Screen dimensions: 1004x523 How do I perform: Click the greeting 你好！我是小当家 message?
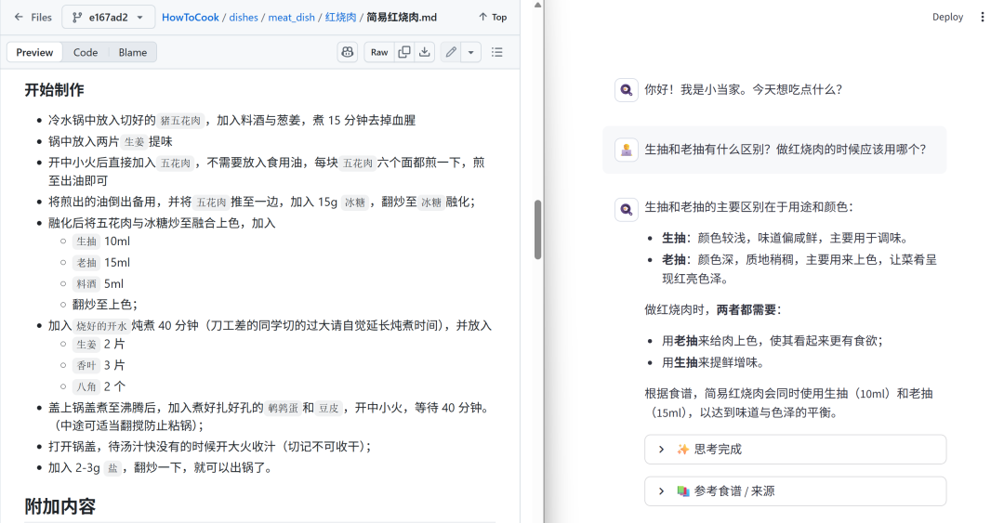tap(744, 89)
